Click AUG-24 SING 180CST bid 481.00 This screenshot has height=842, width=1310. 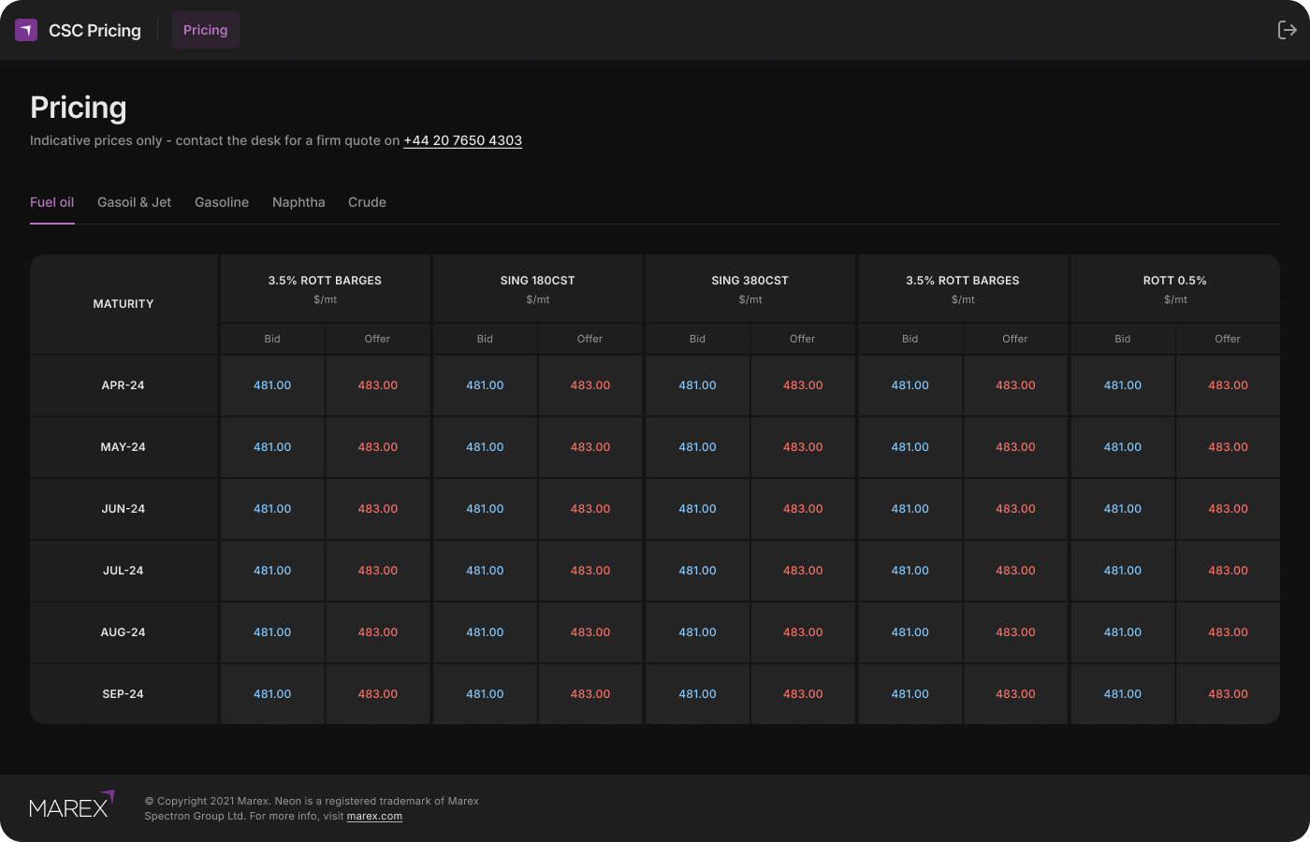(485, 632)
